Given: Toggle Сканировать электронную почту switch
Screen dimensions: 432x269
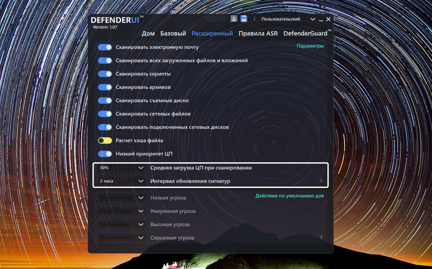Looking at the screenshot, I should pyautogui.click(x=105, y=47).
